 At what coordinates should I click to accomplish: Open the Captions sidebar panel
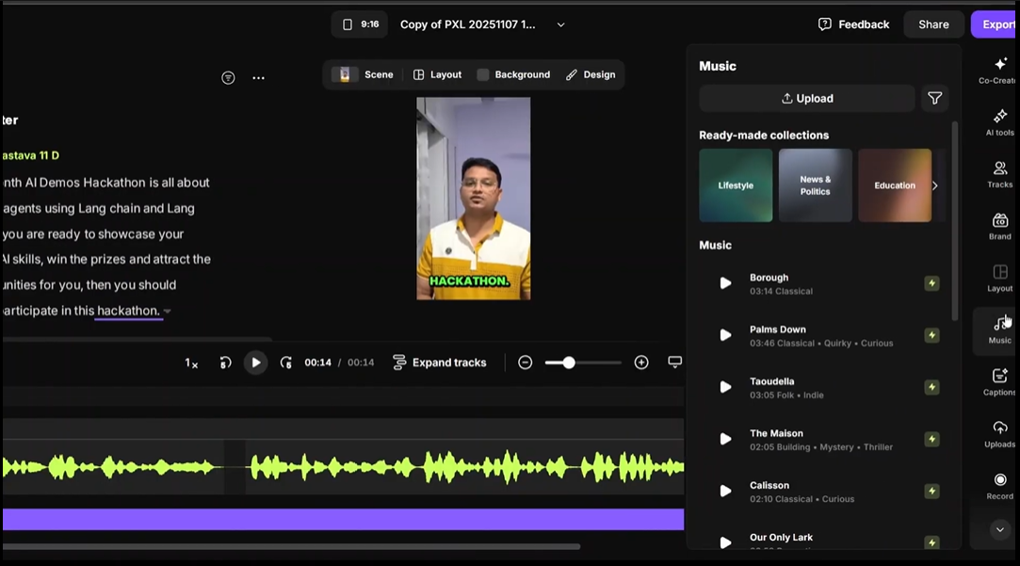[1000, 382]
